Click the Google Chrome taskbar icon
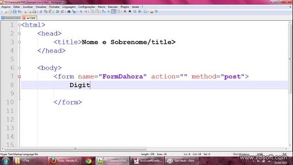This screenshot has height=165, width=293. tap(88, 161)
